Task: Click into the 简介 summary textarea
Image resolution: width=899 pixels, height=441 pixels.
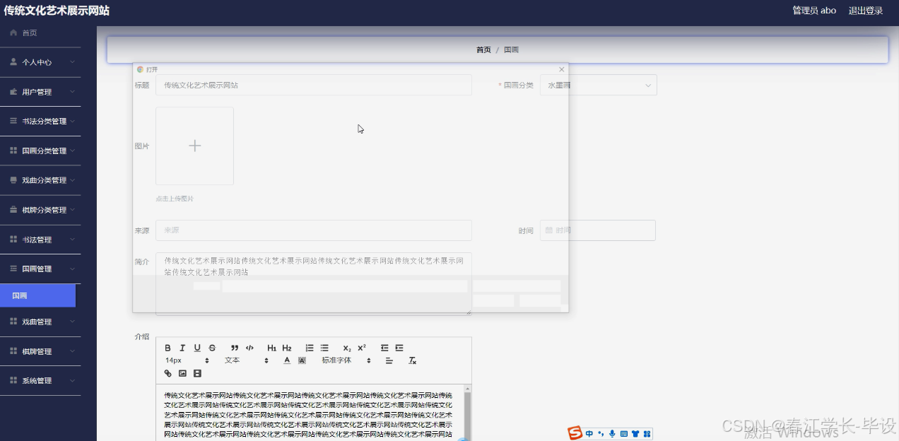Action: pyautogui.click(x=314, y=283)
